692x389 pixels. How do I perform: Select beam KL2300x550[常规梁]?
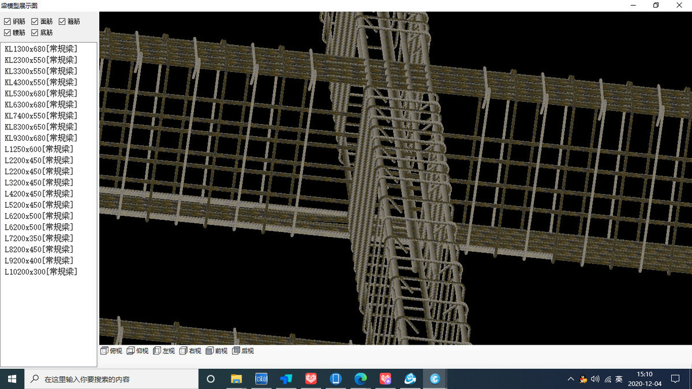click(41, 59)
